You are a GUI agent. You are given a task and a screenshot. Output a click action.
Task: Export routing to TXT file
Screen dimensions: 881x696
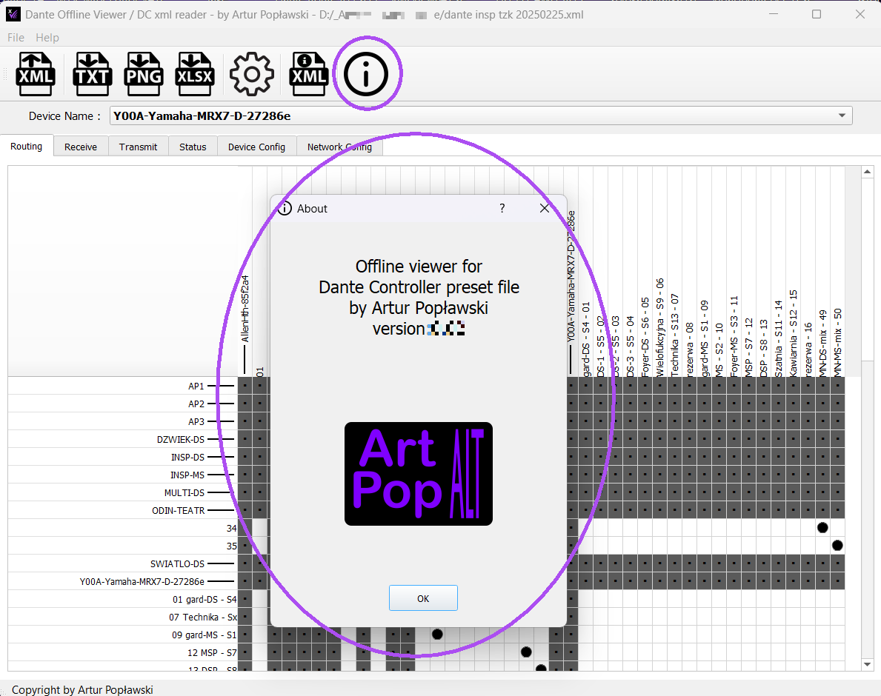pyautogui.click(x=92, y=74)
